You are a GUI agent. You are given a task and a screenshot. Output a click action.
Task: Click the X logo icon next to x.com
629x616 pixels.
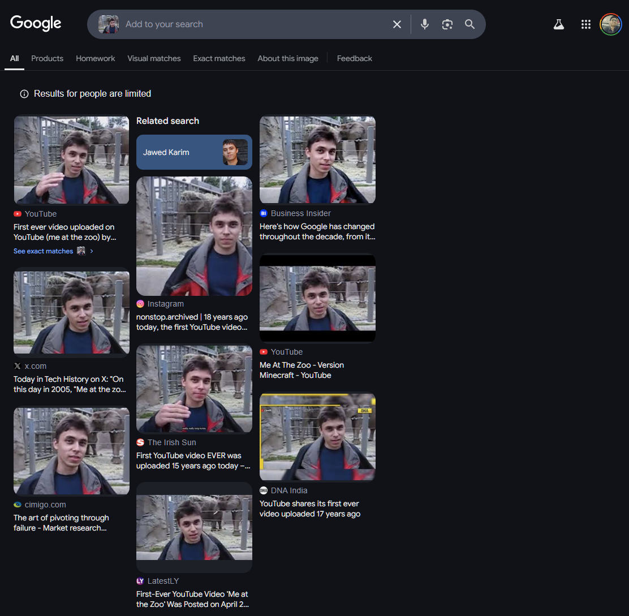17,366
